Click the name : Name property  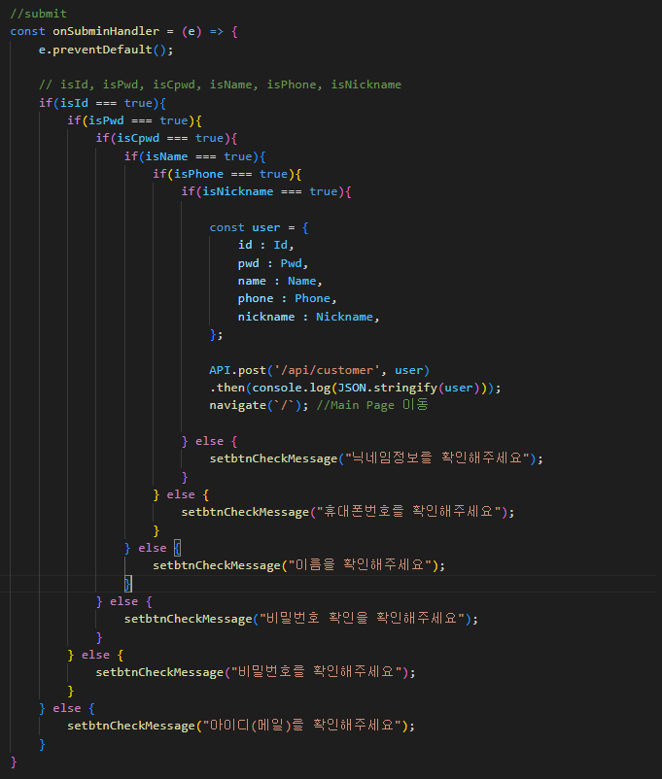pyautogui.click(x=280, y=281)
